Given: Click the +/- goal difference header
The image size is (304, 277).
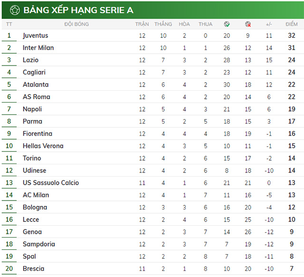Looking at the screenshot, I should tap(269, 24).
